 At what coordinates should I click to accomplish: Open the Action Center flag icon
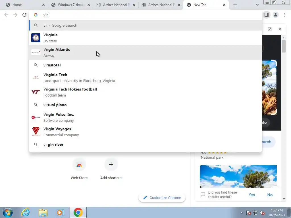pyautogui.click(x=249, y=213)
